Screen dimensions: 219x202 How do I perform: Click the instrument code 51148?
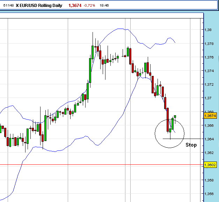8,6
